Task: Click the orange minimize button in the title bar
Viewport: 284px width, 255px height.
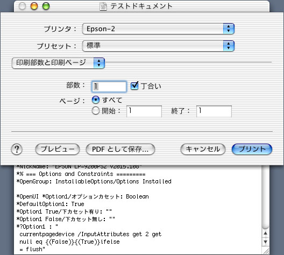Action: pos(34,6)
